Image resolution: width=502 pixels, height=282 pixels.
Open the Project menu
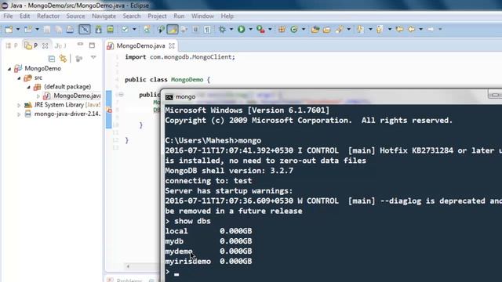157,16
